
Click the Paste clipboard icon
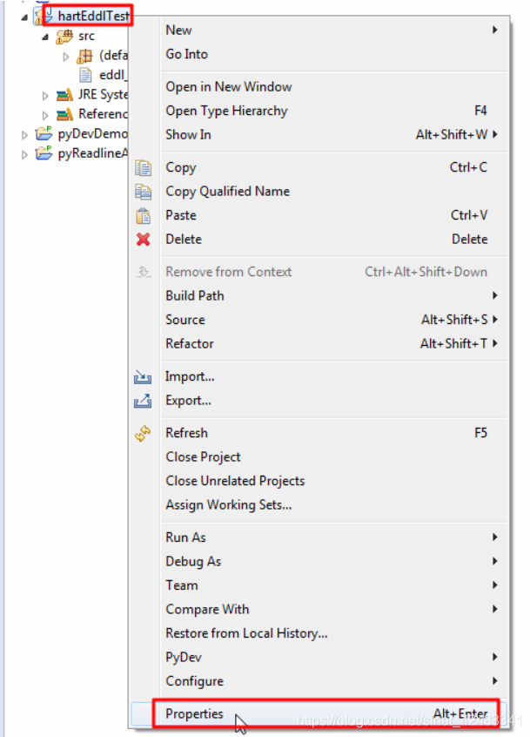click(x=144, y=216)
